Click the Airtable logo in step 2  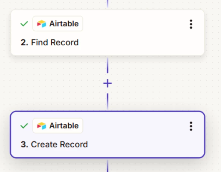pyautogui.click(x=42, y=24)
